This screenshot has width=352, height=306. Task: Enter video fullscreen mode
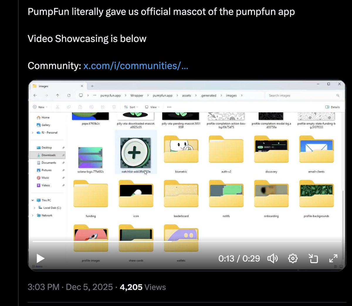pos(333,258)
